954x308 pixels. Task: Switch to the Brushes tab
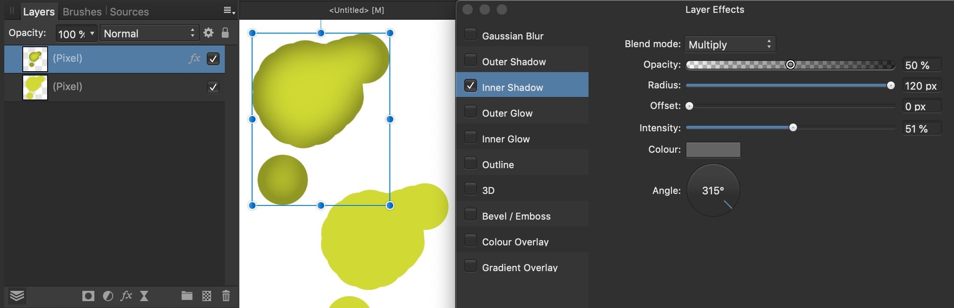(x=82, y=12)
